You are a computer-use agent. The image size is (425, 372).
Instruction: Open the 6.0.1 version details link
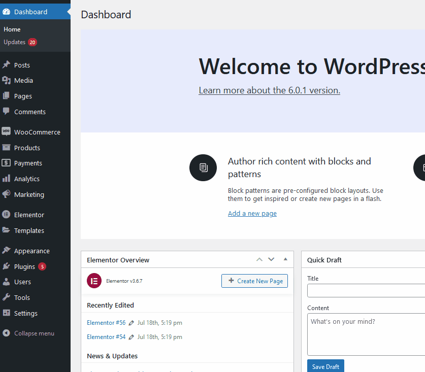269,90
